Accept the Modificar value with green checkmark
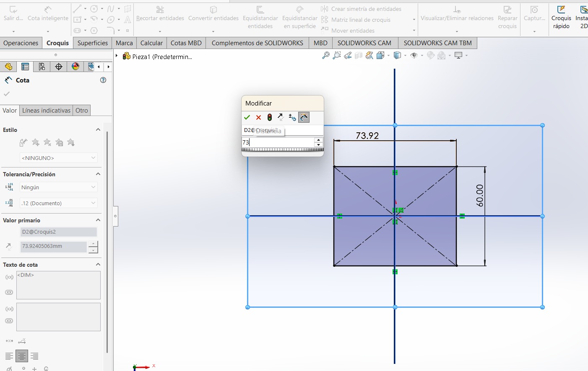588x371 pixels. pos(247,118)
